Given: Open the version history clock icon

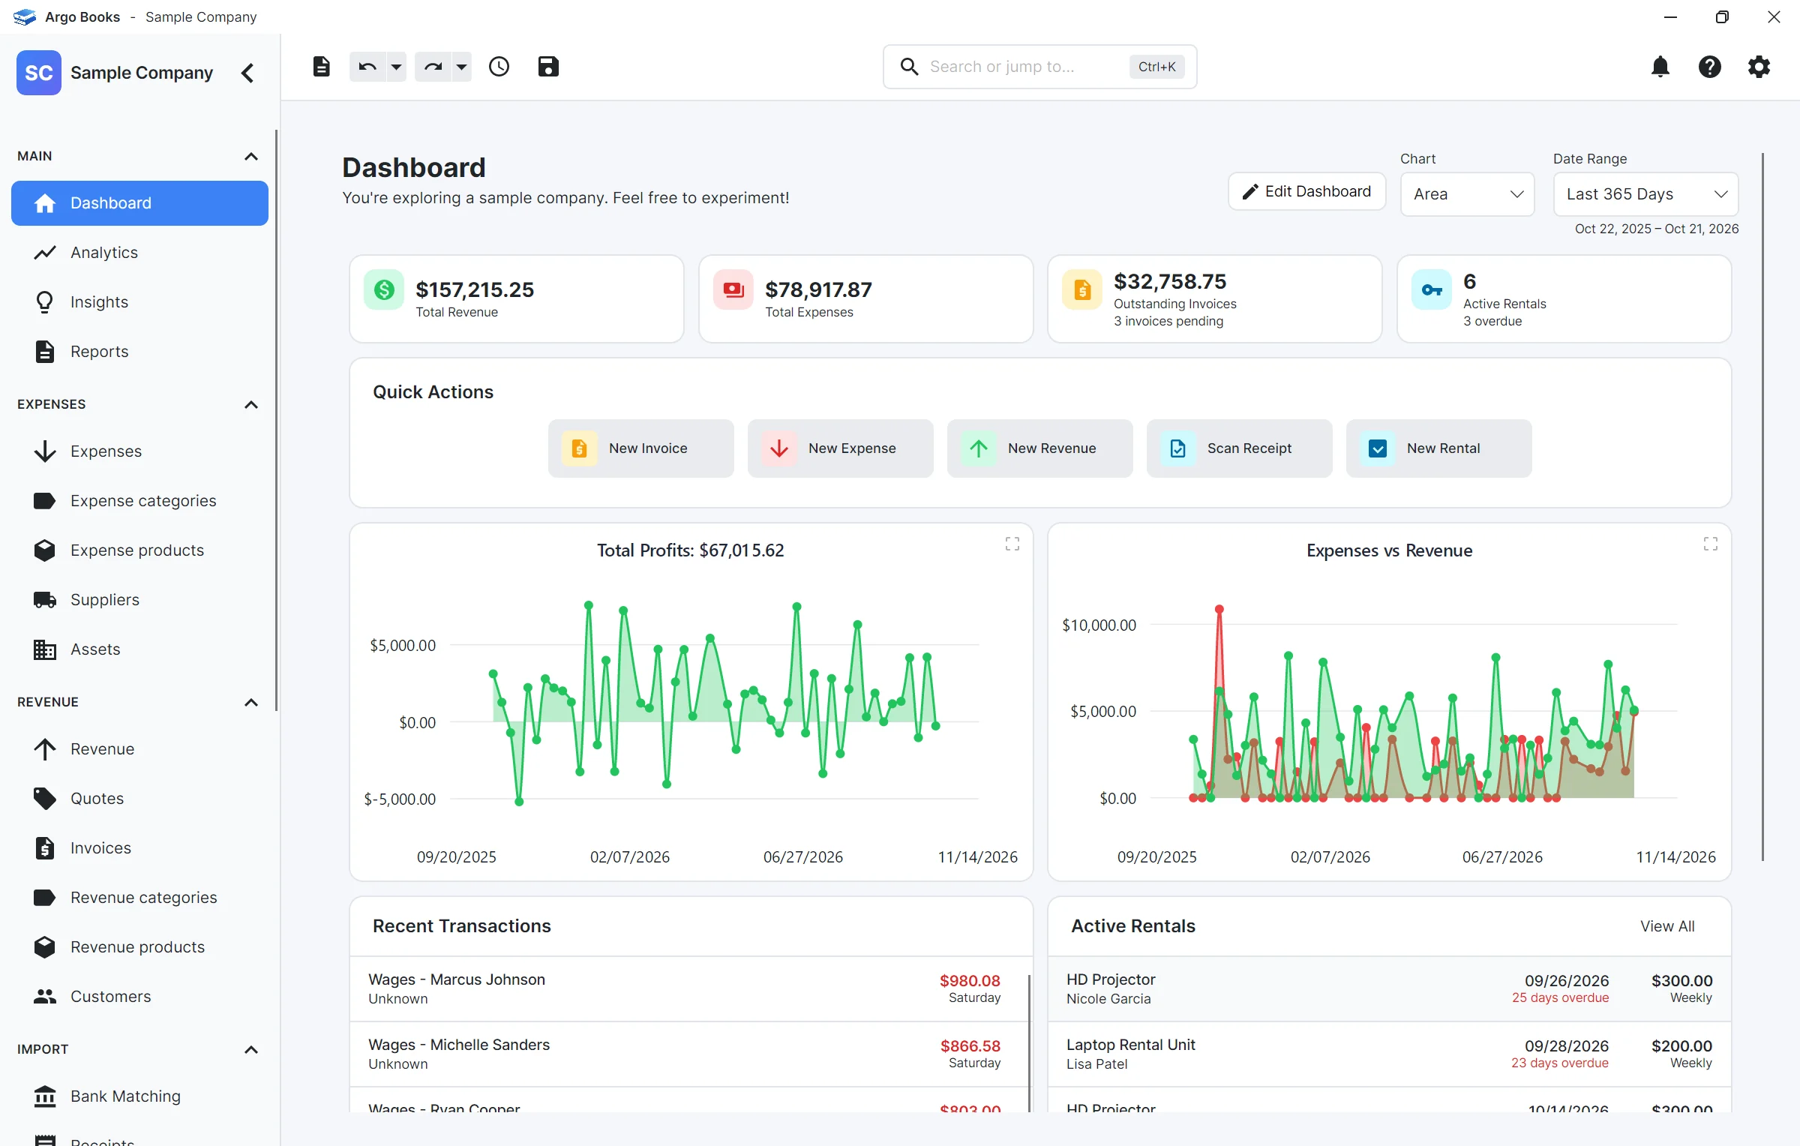Looking at the screenshot, I should tap(499, 67).
